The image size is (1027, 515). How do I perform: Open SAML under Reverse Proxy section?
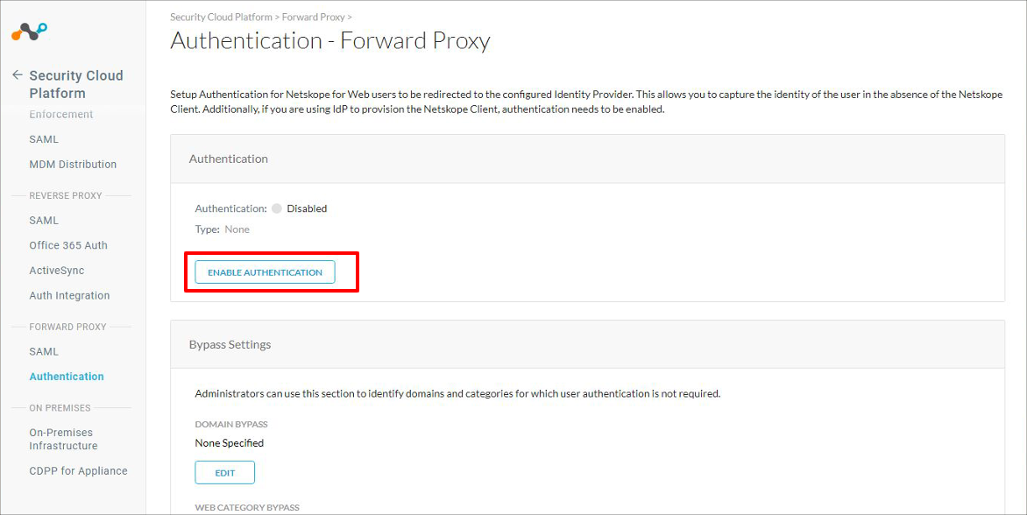pyautogui.click(x=44, y=221)
